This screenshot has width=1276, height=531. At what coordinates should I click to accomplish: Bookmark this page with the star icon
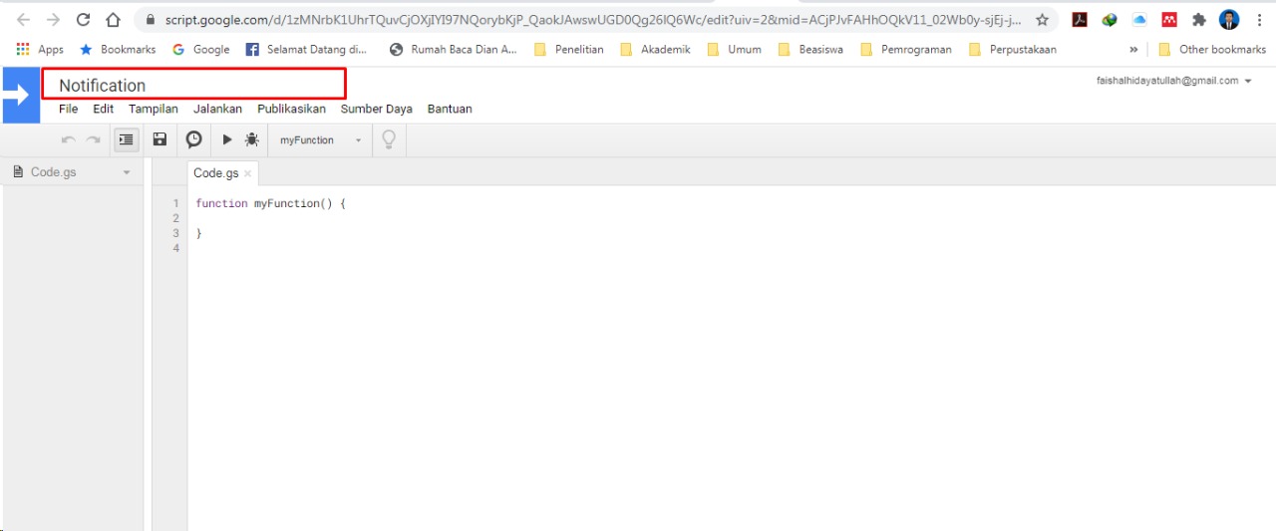[x=1042, y=20]
